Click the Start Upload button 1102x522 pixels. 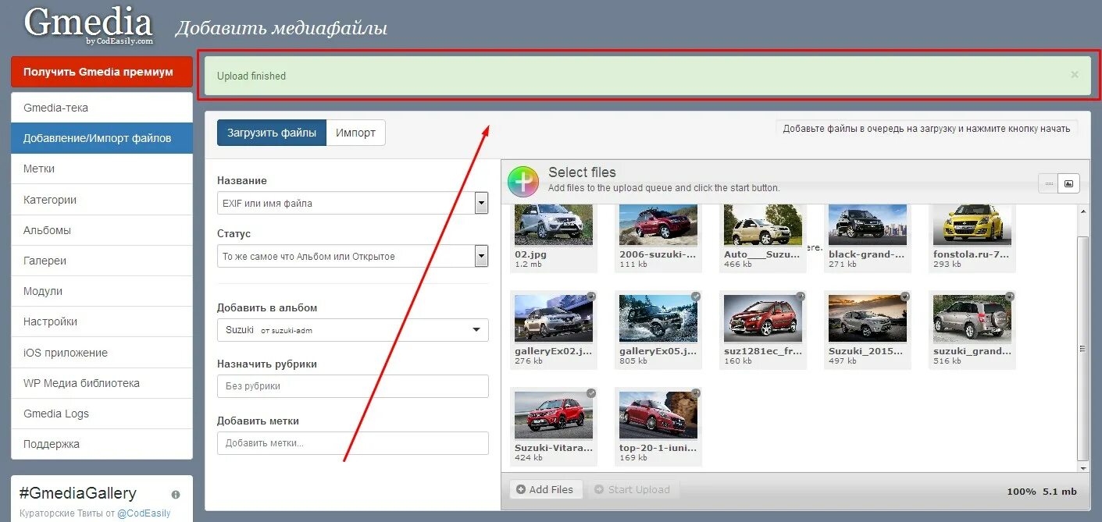tap(633, 489)
